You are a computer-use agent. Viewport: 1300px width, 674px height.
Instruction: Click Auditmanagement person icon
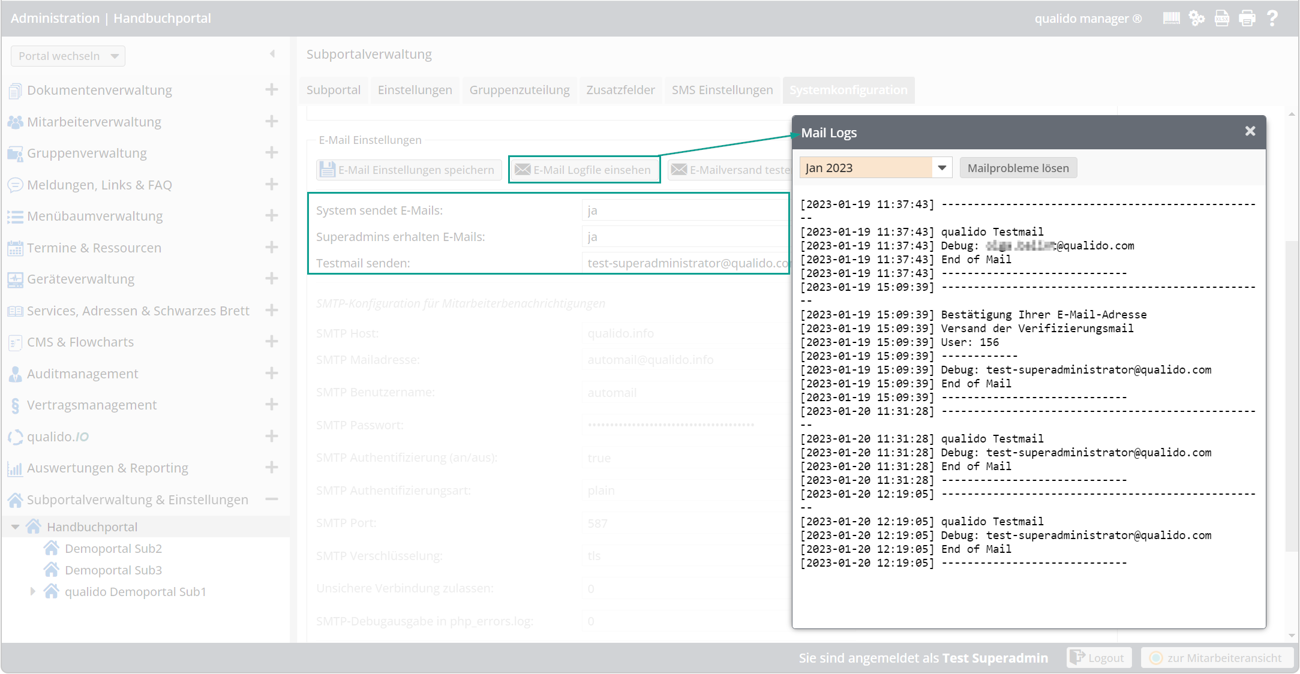15,374
